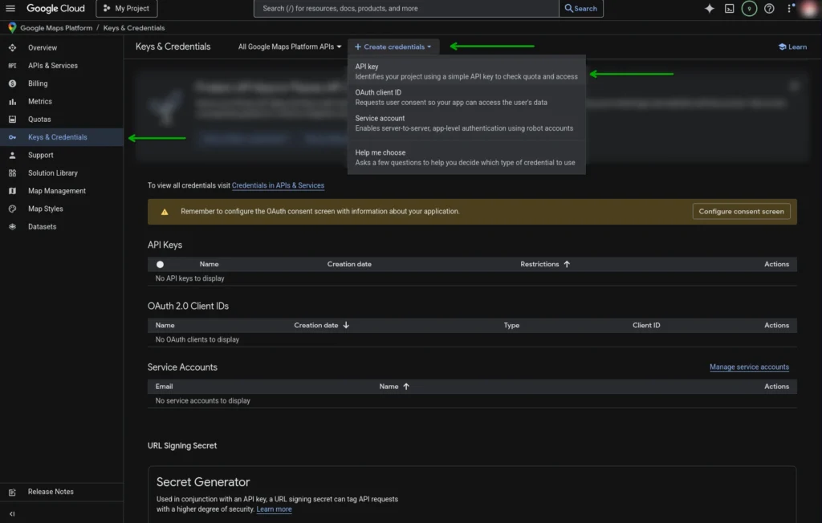Collapse the Create credentials dropdown
The image size is (822, 523).
click(x=393, y=47)
